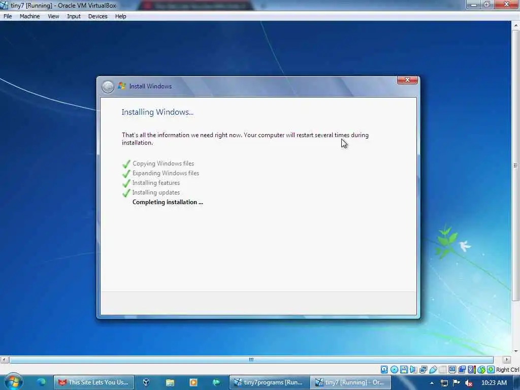Click the vertical scrollbar thumb of VM window
Screen dimensions: 520x390
515,166
